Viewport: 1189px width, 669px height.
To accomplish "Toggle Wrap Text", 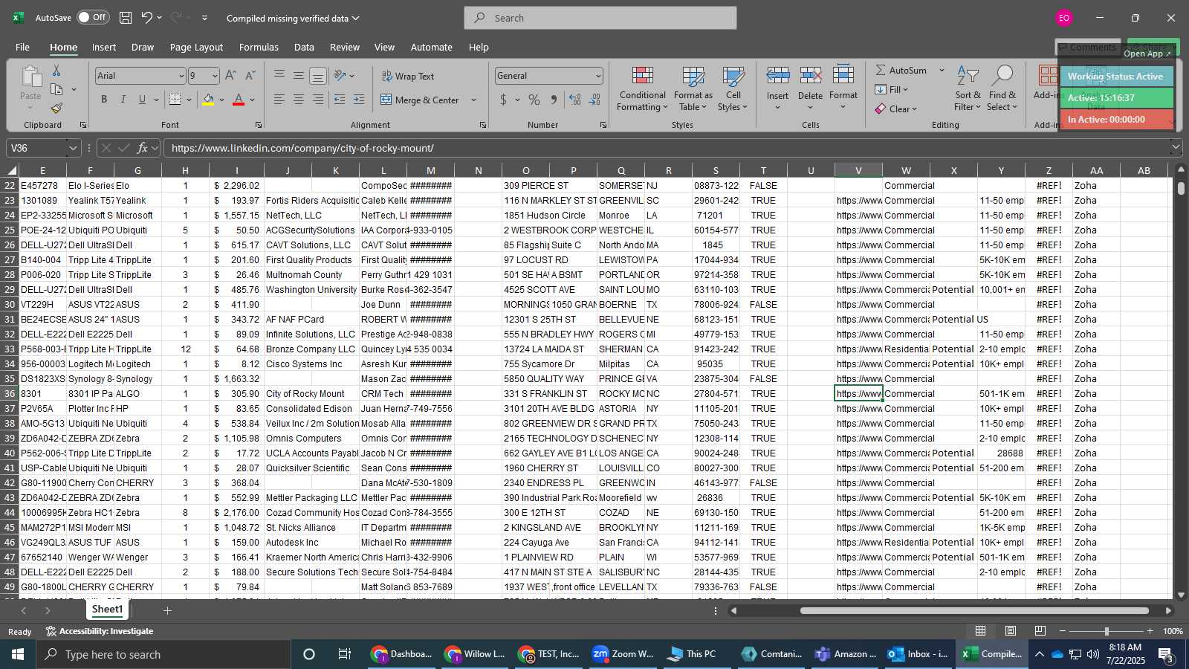I will click(x=407, y=76).
